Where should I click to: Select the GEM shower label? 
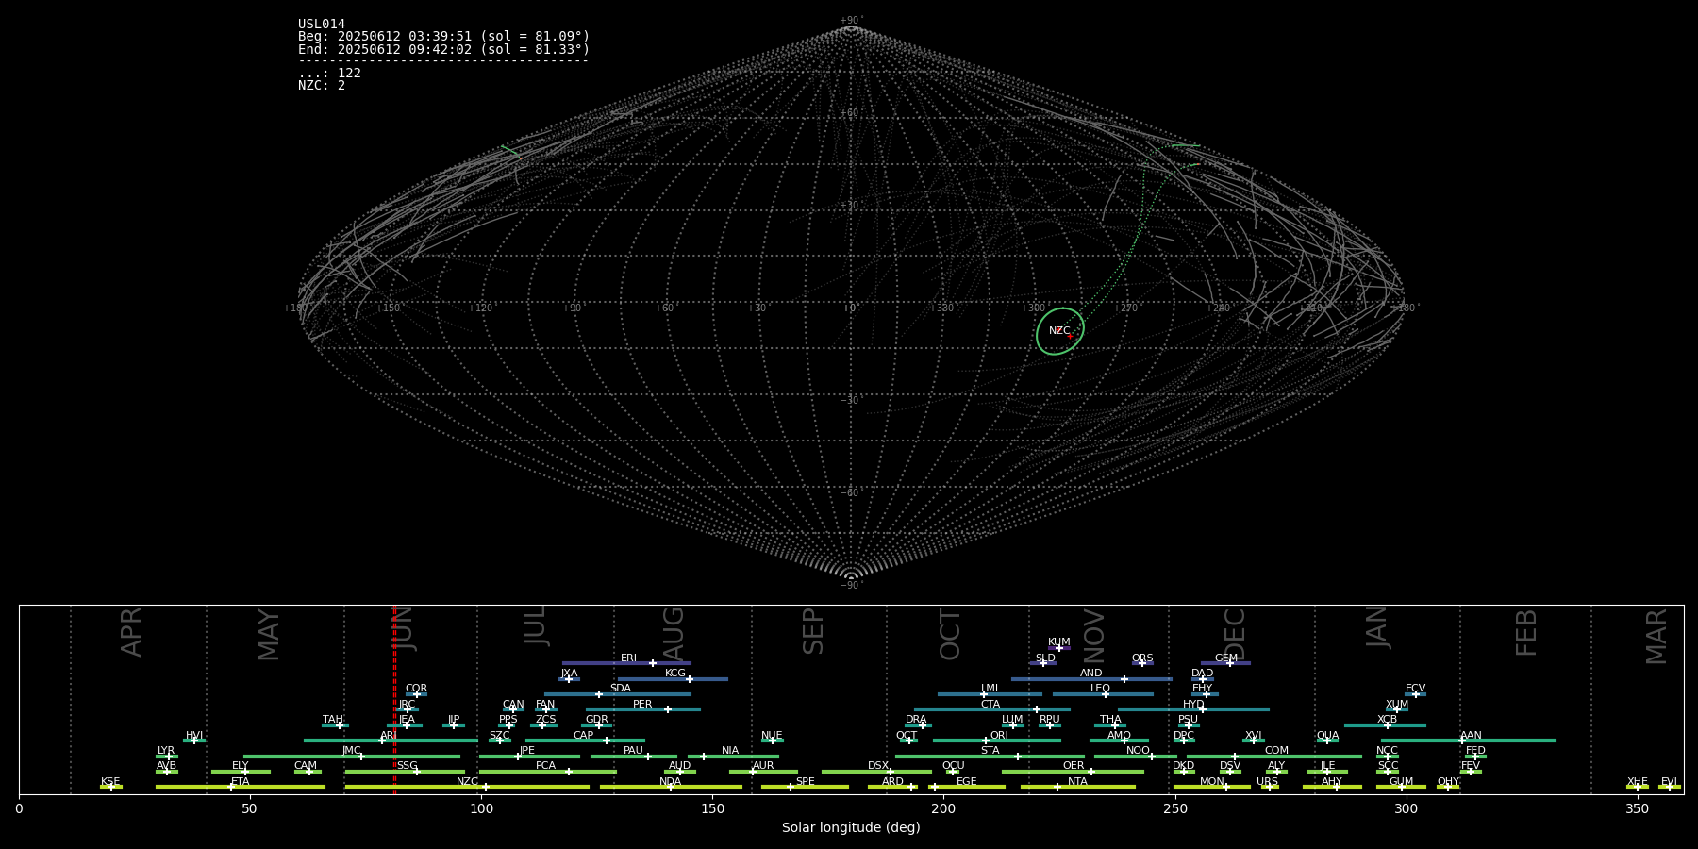(1225, 658)
